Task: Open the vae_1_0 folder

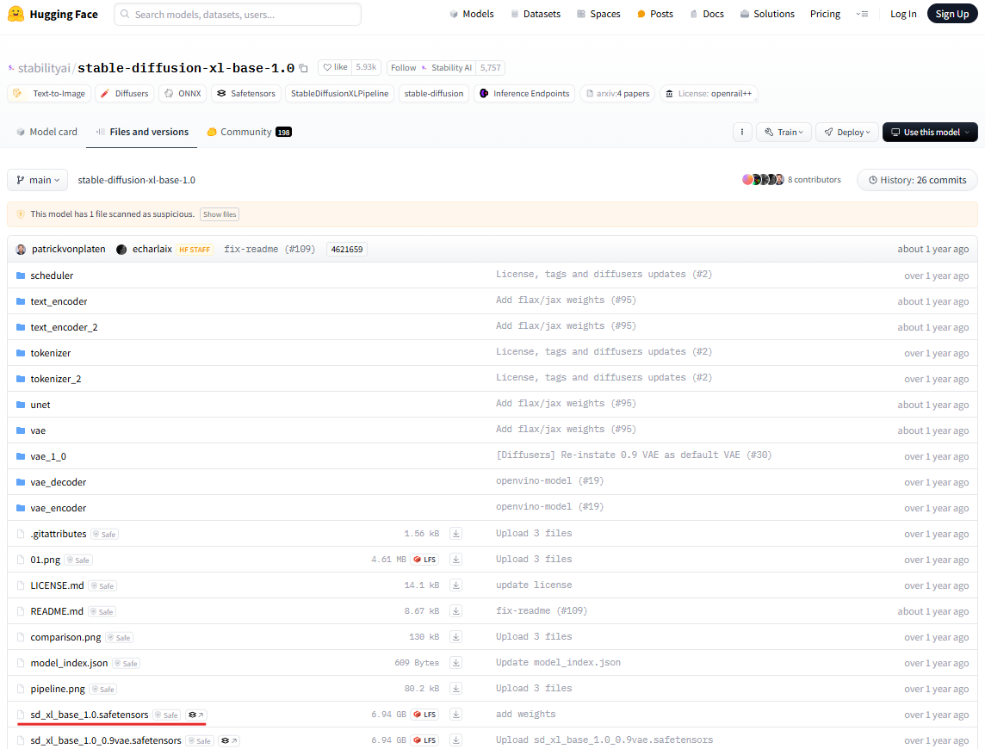Action: click(x=47, y=456)
